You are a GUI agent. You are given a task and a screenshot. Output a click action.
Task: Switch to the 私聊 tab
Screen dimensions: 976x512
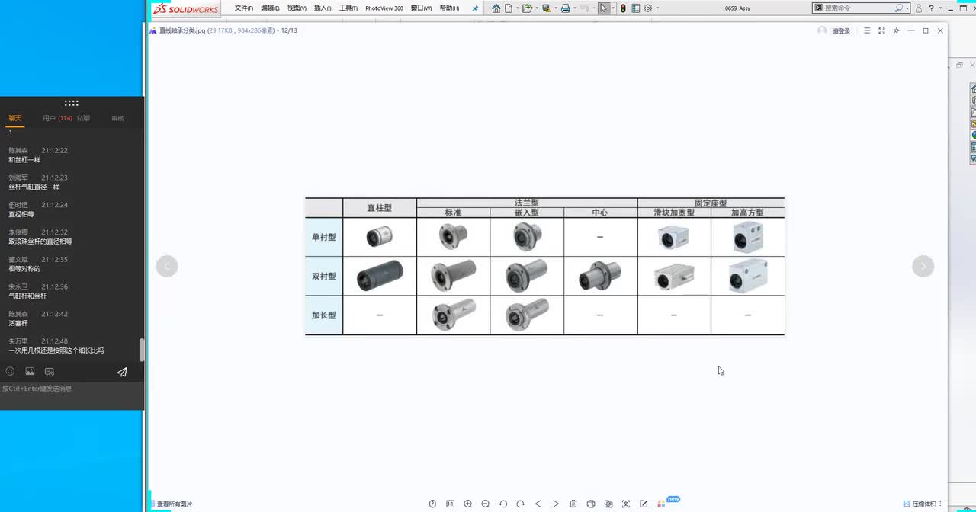83,118
